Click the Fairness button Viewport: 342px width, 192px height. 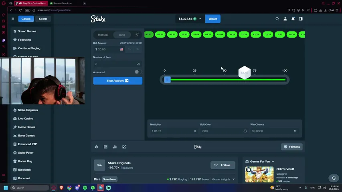coord(291,147)
